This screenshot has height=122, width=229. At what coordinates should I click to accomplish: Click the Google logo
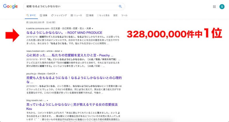[x=10, y=6]
